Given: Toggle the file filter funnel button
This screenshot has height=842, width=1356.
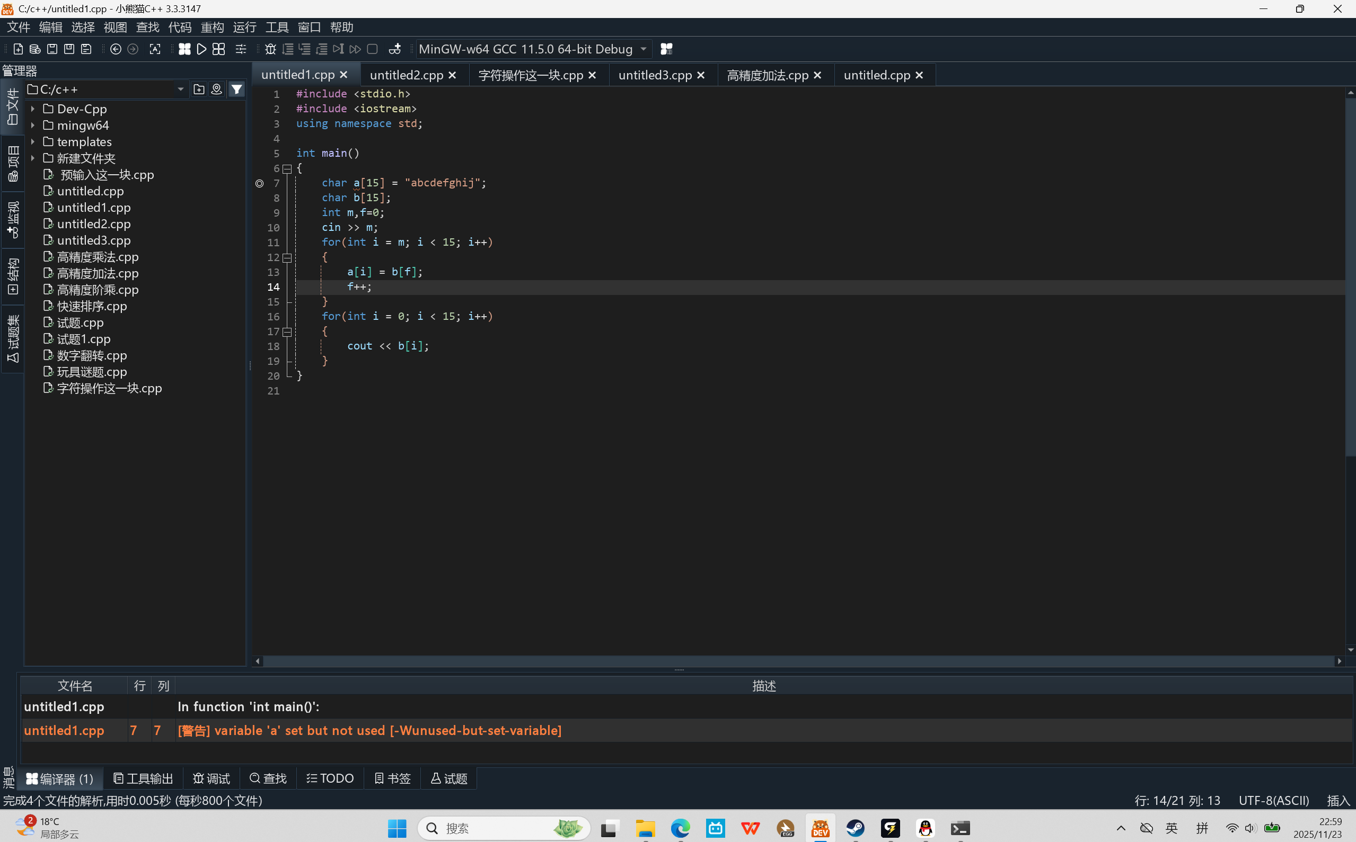Looking at the screenshot, I should pos(237,89).
